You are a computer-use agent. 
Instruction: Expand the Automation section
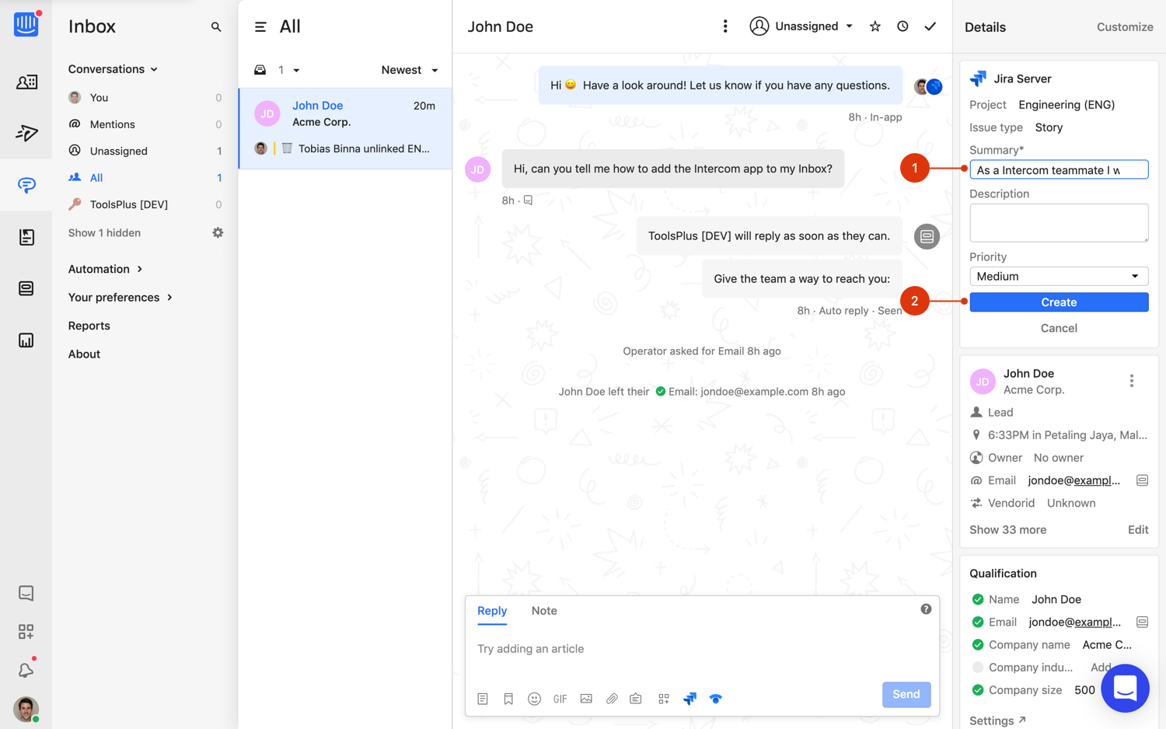point(106,269)
